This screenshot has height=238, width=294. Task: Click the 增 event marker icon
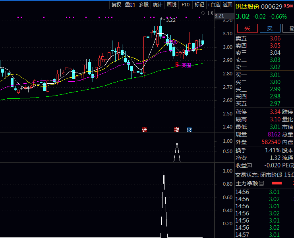coord(176,129)
